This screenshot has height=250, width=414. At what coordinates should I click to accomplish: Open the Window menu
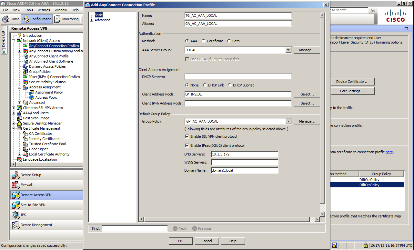pyautogui.click(x=61, y=10)
